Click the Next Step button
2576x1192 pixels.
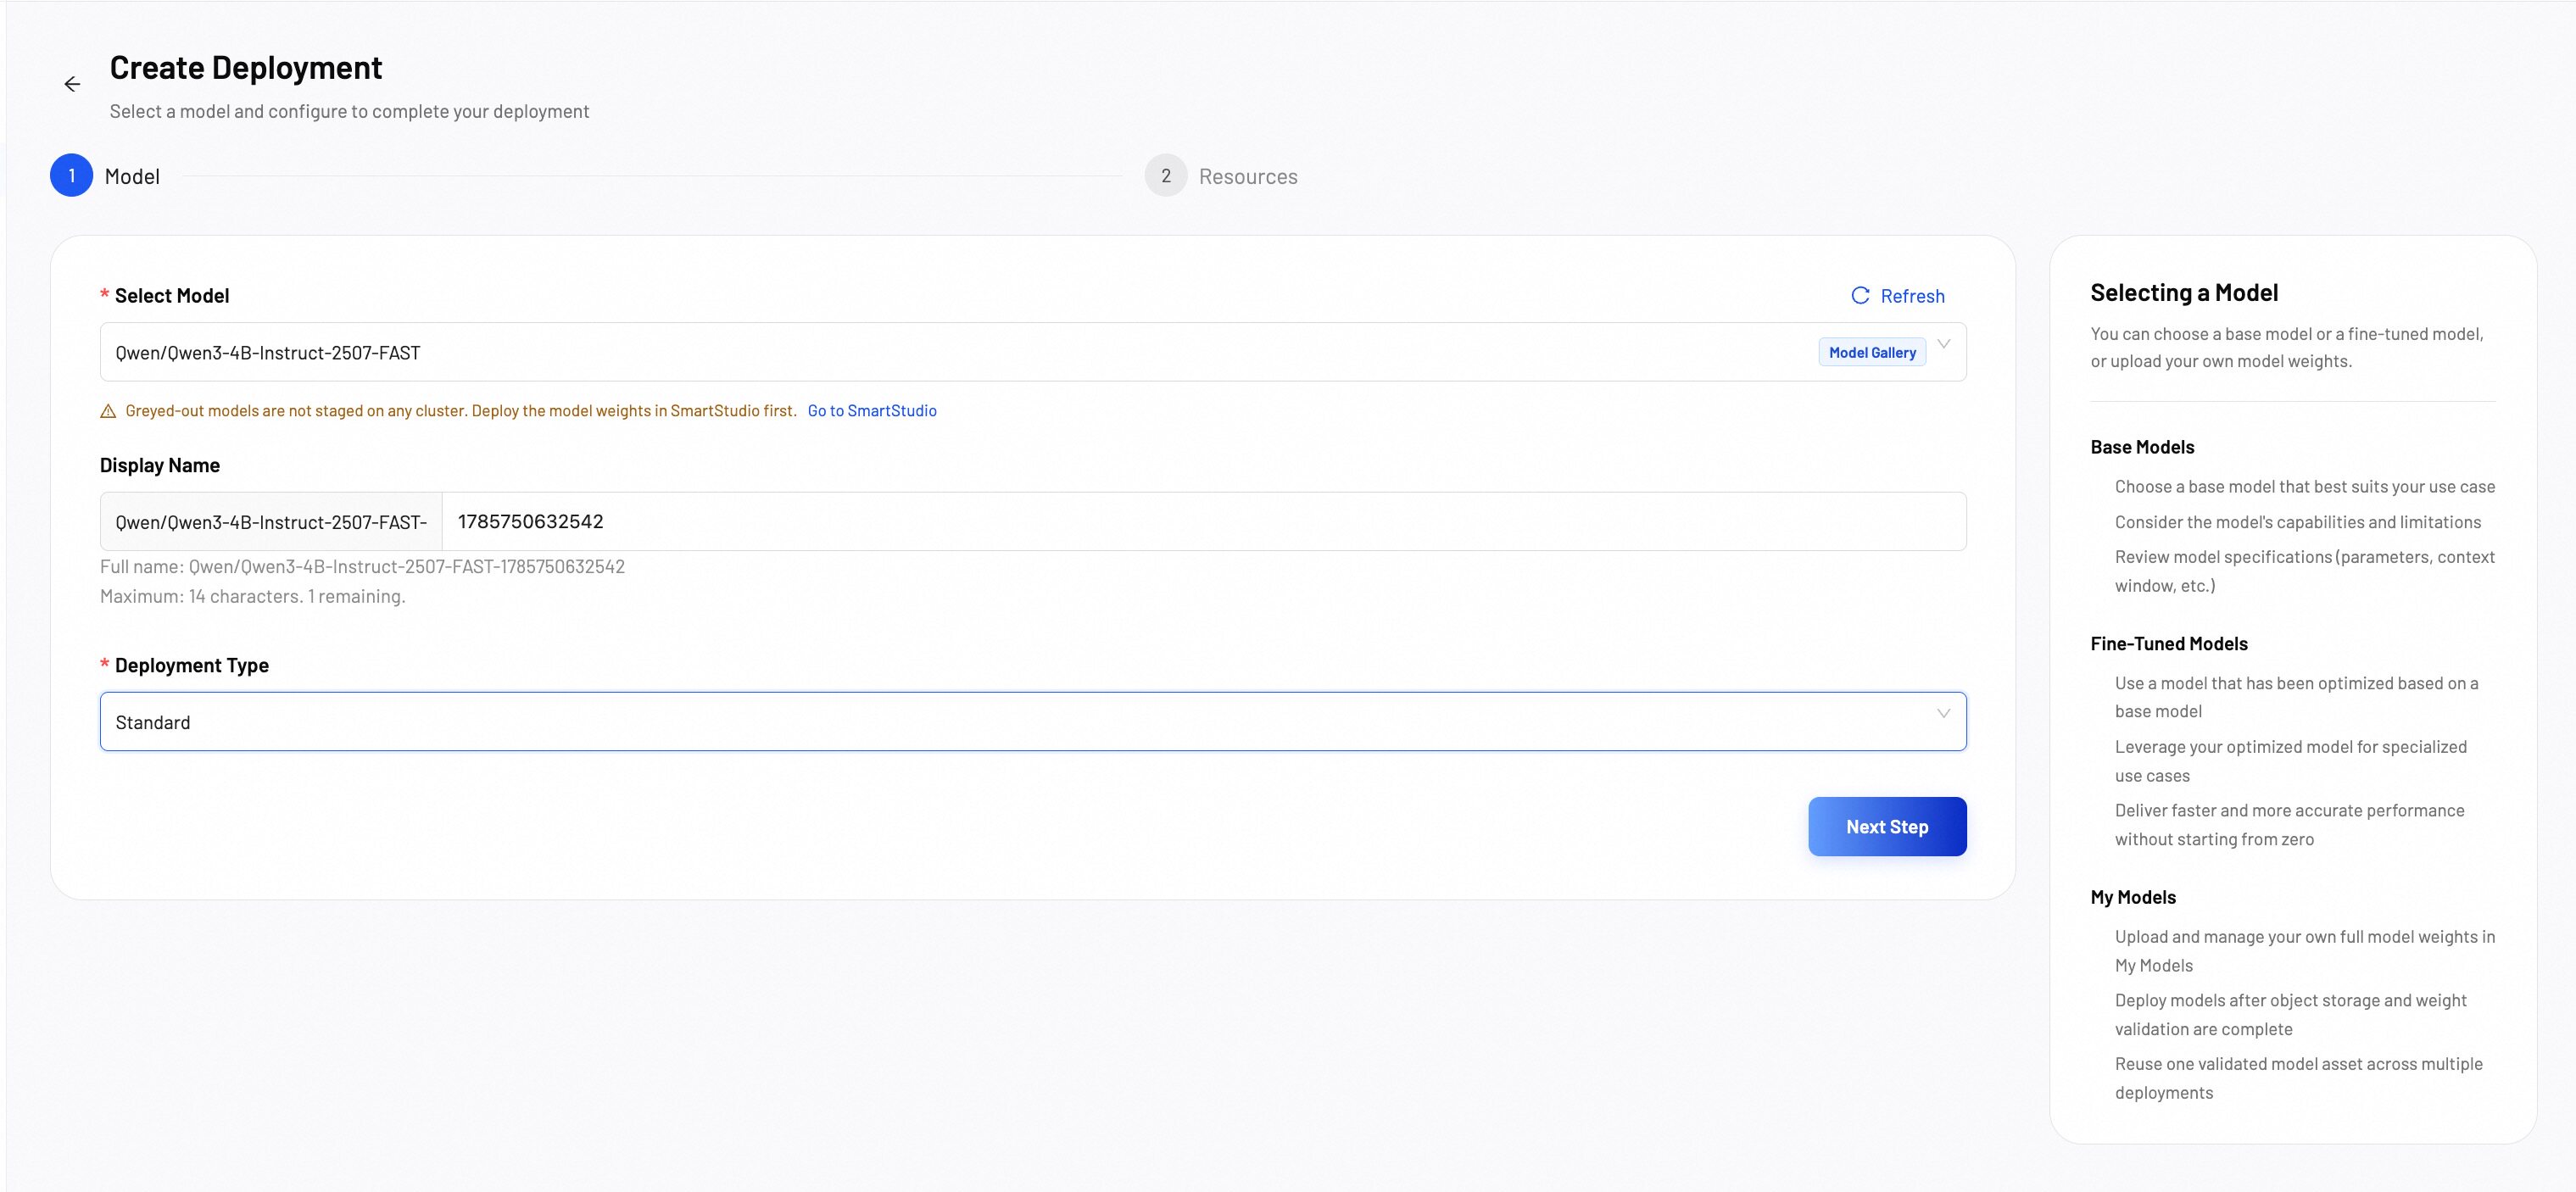click(1887, 826)
